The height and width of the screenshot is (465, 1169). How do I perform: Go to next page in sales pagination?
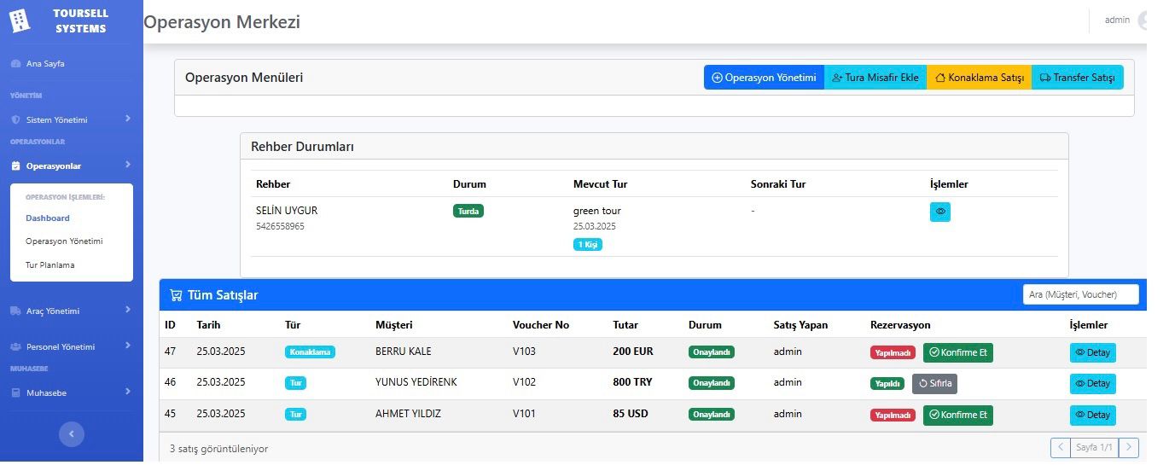click(1128, 447)
